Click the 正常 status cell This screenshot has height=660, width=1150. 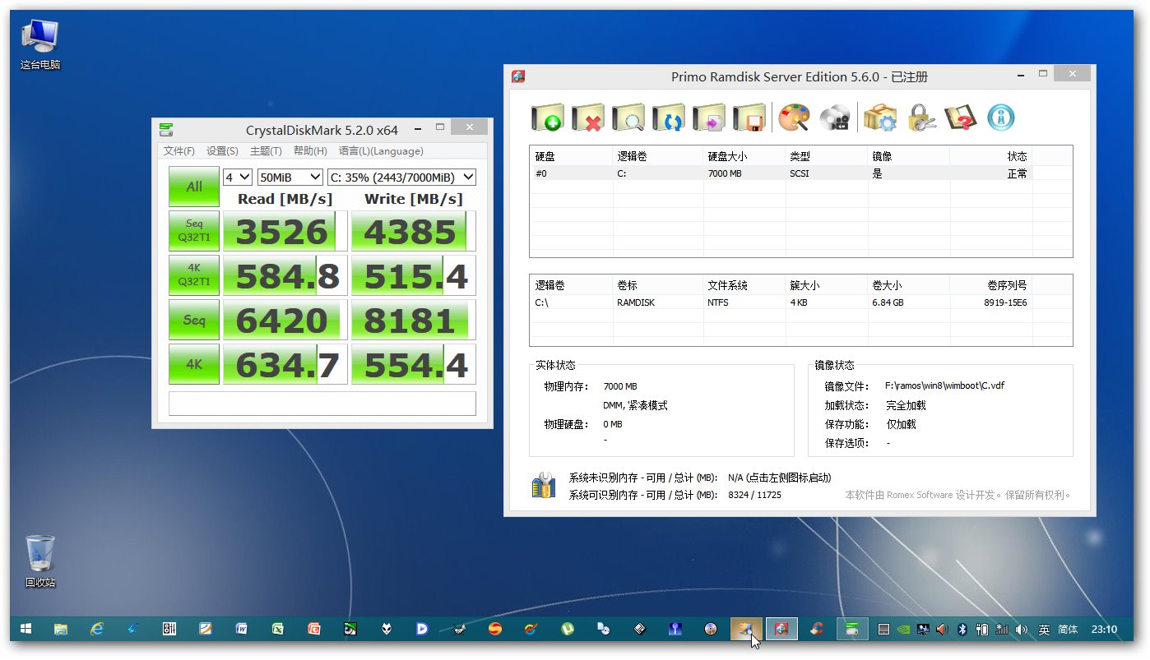pyautogui.click(x=1017, y=173)
